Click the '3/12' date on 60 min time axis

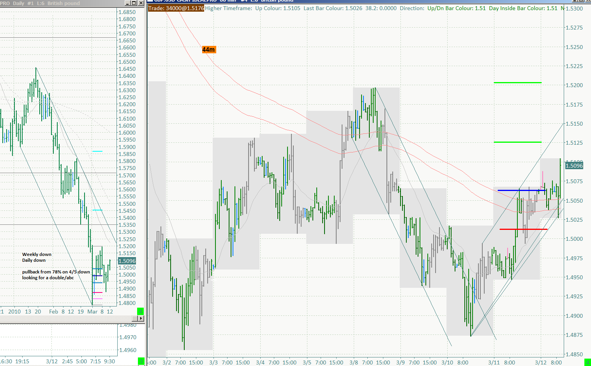click(541, 362)
